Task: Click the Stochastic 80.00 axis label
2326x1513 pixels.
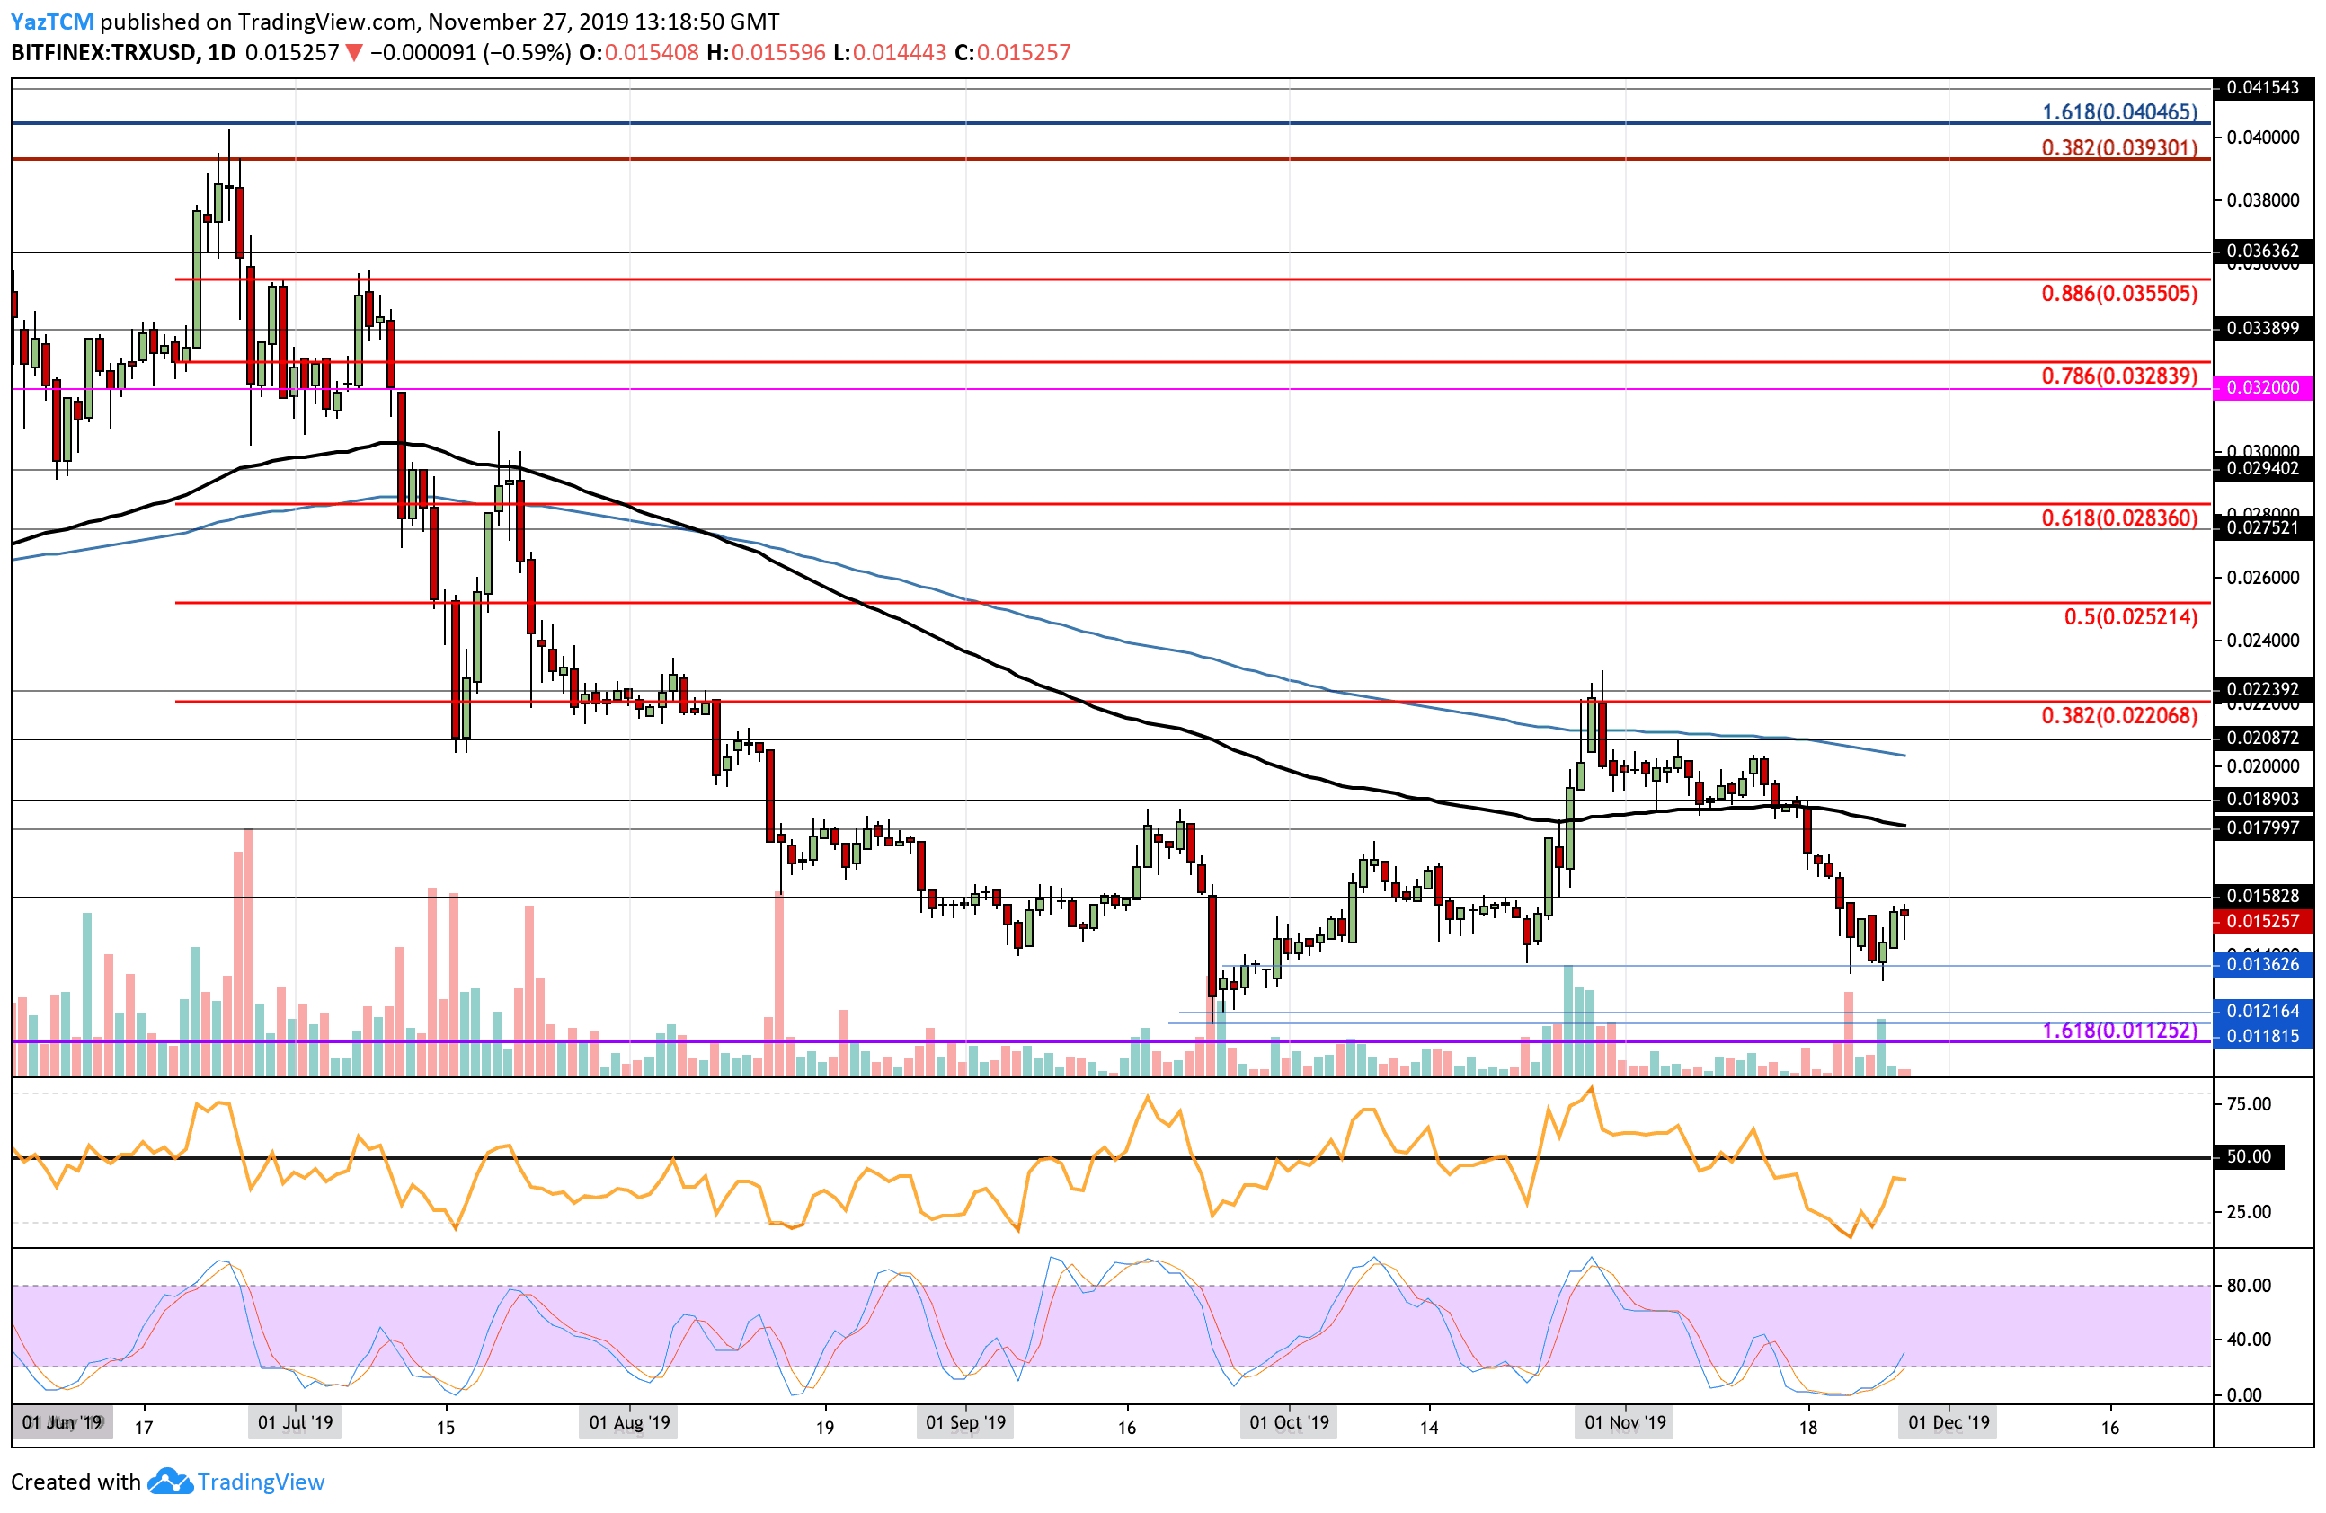Action: click(2249, 1286)
